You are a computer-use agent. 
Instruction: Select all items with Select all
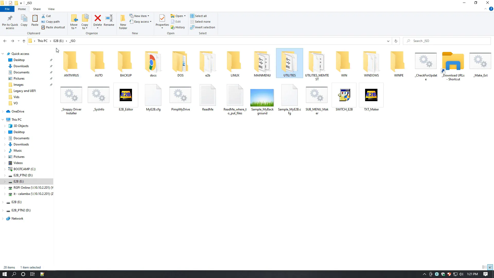[x=200, y=16]
